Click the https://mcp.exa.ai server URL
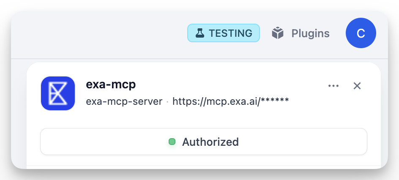The image size is (399, 180). (x=216, y=101)
